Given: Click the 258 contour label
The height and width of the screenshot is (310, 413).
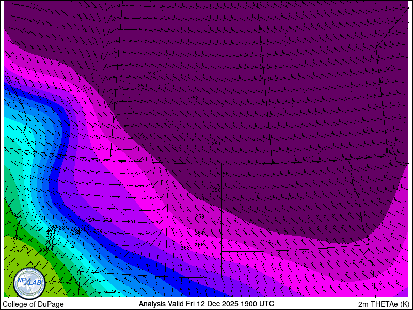Looking at the screenshot, I should [216, 190].
